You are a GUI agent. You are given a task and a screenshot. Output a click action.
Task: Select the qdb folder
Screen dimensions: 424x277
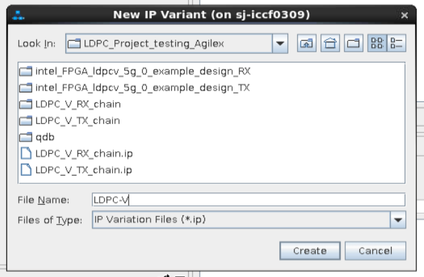coord(34,137)
